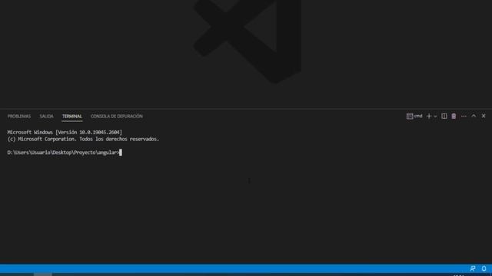This screenshot has height=276, width=492.
Task: Kill terminal using trash icon
Action: pyautogui.click(x=454, y=116)
